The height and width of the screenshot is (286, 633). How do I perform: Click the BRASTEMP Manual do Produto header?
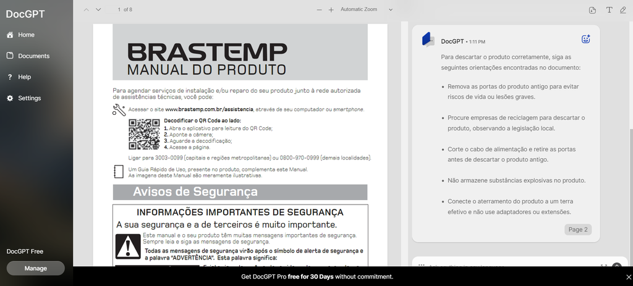coord(240,52)
